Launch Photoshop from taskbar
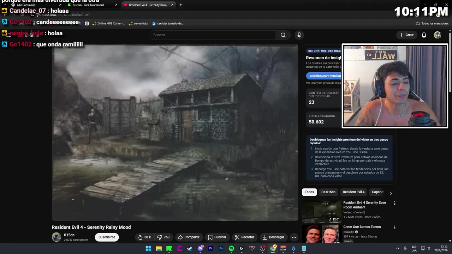452x254 pixels. (x=221, y=248)
